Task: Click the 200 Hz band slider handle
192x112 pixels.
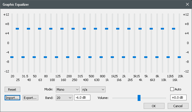Action: pos(68,57)
